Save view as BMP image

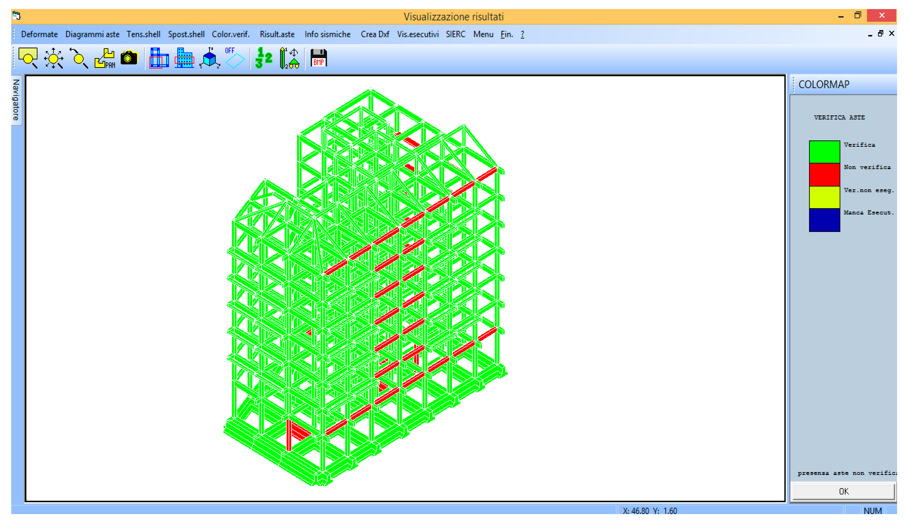pyautogui.click(x=319, y=58)
